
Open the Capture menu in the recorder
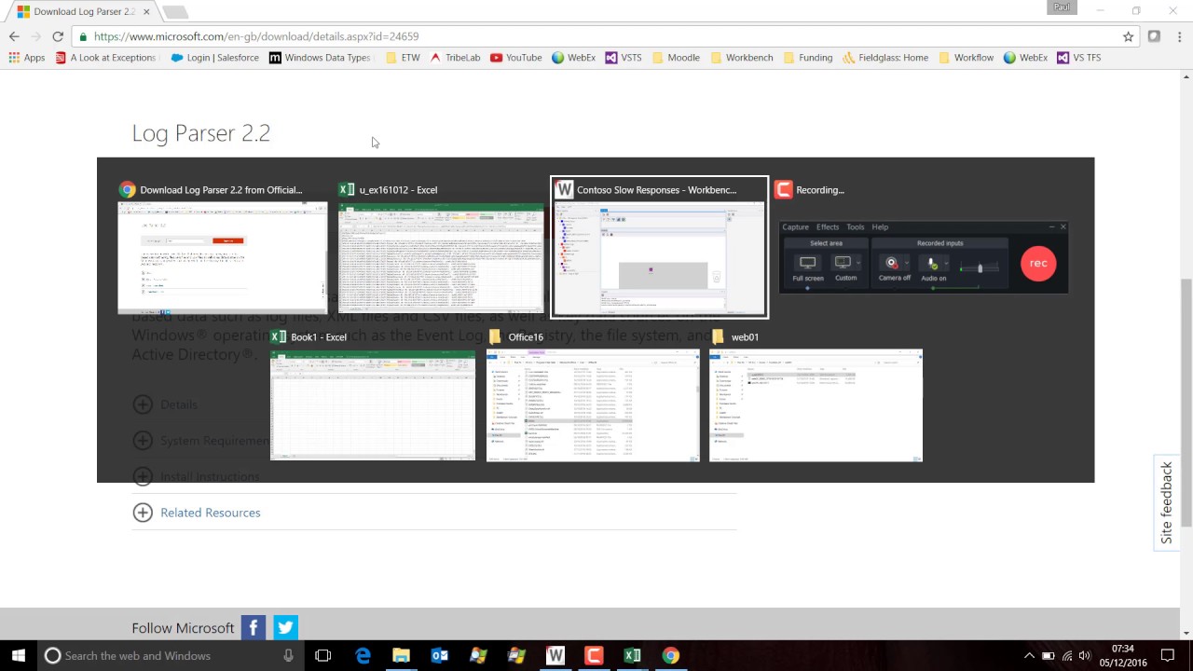point(795,226)
